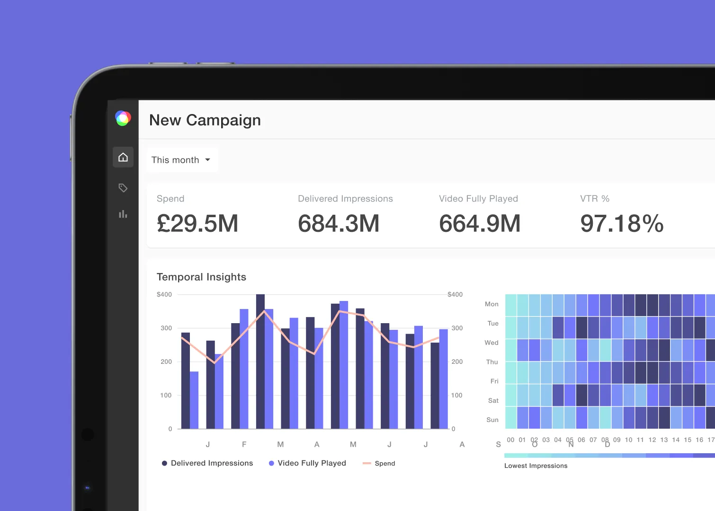Open the Analytics bar-chart sidebar icon
Viewport: 715px width, 511px height.
click(123, 214)
